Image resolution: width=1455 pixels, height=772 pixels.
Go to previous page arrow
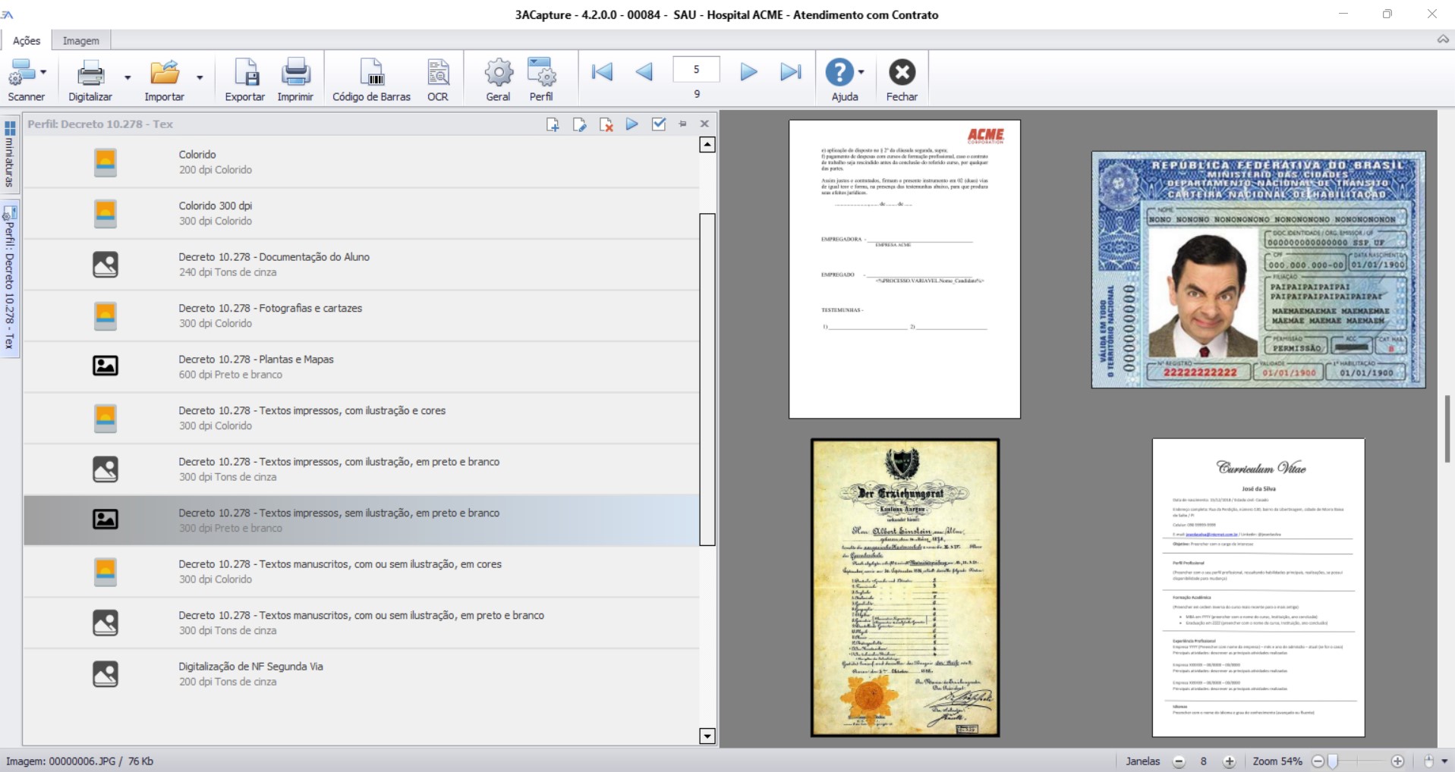click(644, 72)
